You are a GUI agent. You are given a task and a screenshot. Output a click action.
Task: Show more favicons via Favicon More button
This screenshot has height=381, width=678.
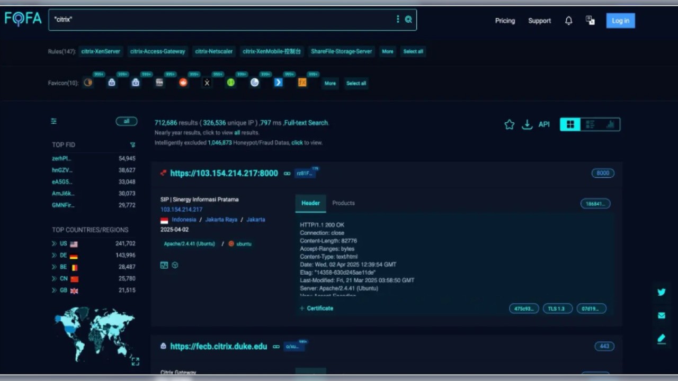point(330,83)
